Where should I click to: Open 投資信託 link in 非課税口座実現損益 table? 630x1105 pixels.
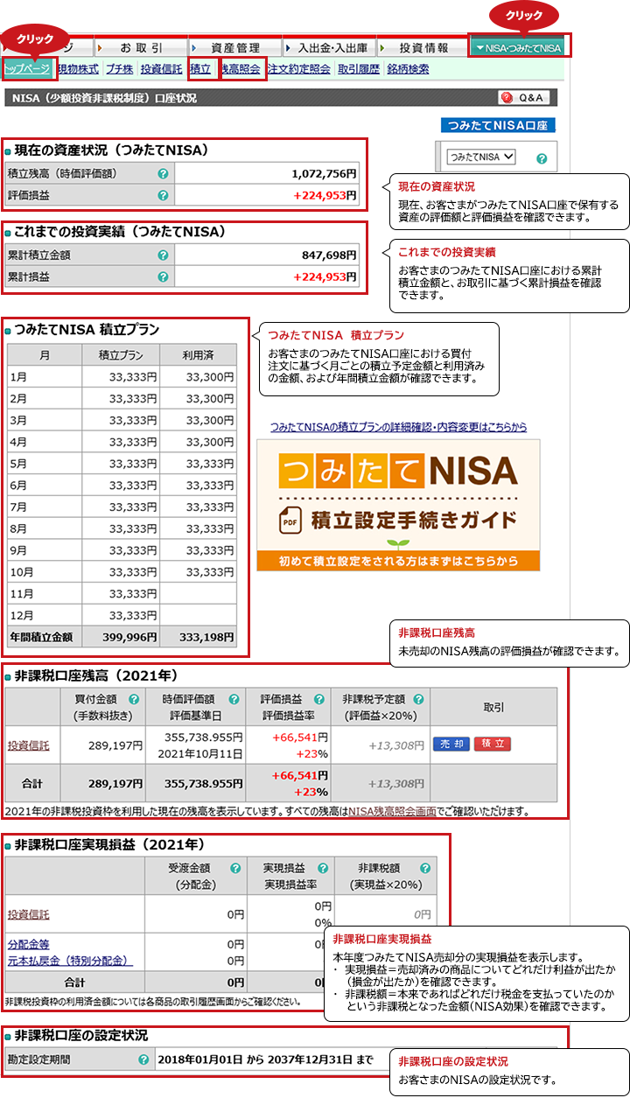click(28, 914)
